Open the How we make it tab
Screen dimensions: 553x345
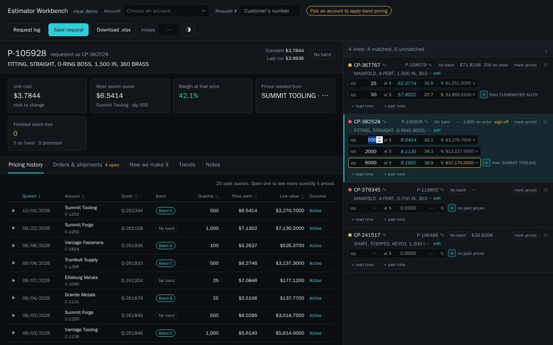(x=149, y=165)
